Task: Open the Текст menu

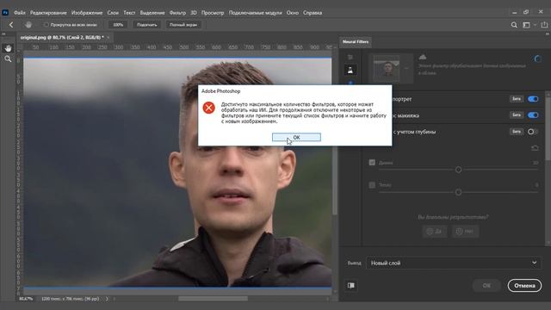Action: [x=129, y=13]
